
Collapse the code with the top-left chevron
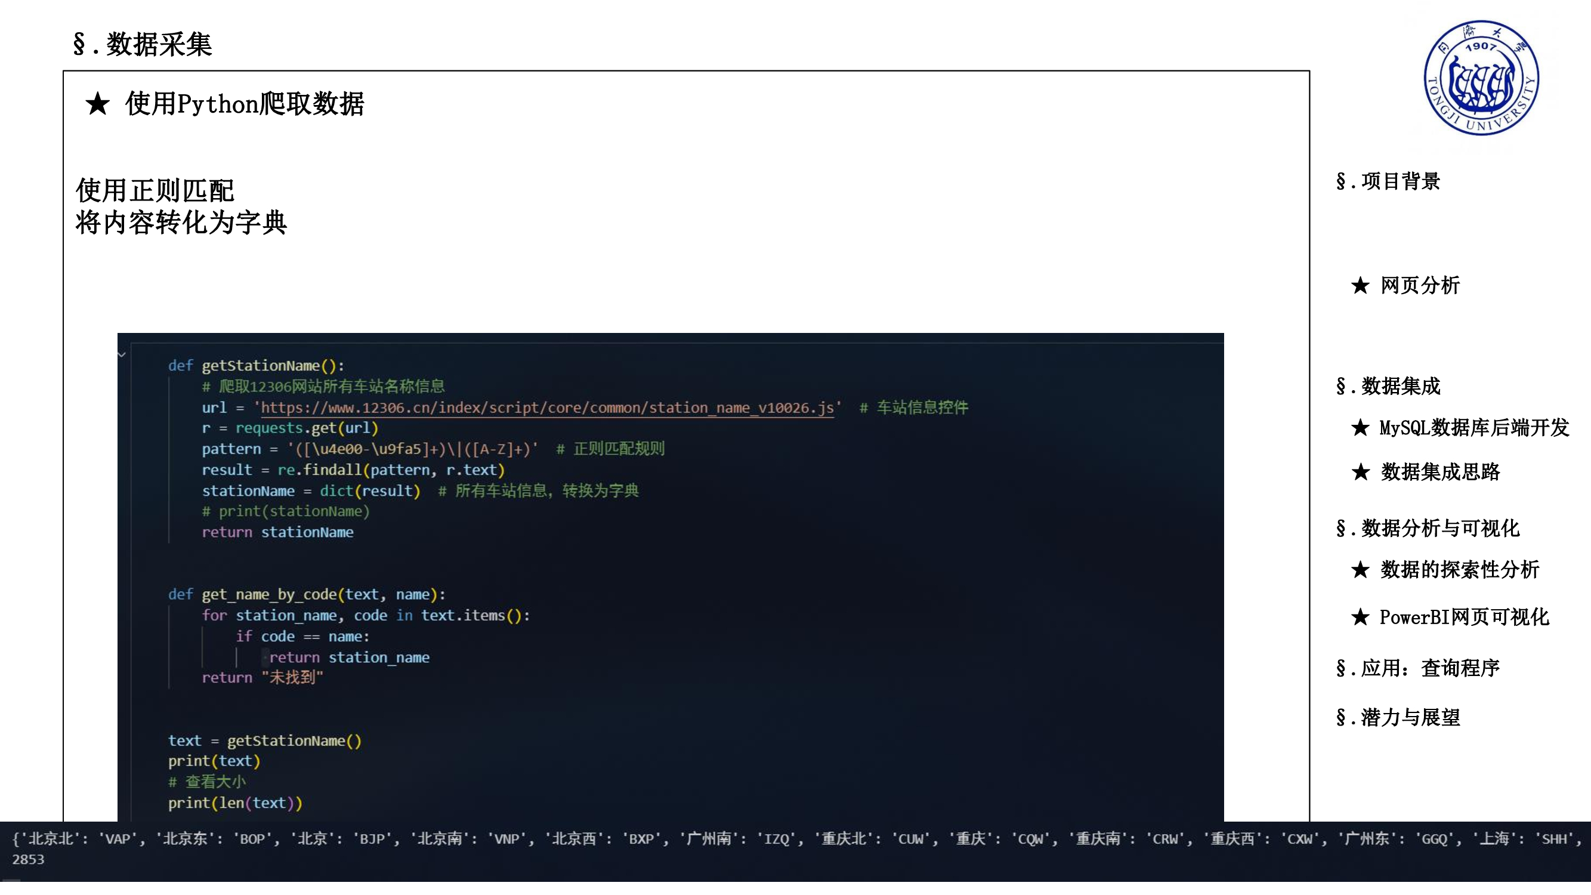tap(122, 354)
